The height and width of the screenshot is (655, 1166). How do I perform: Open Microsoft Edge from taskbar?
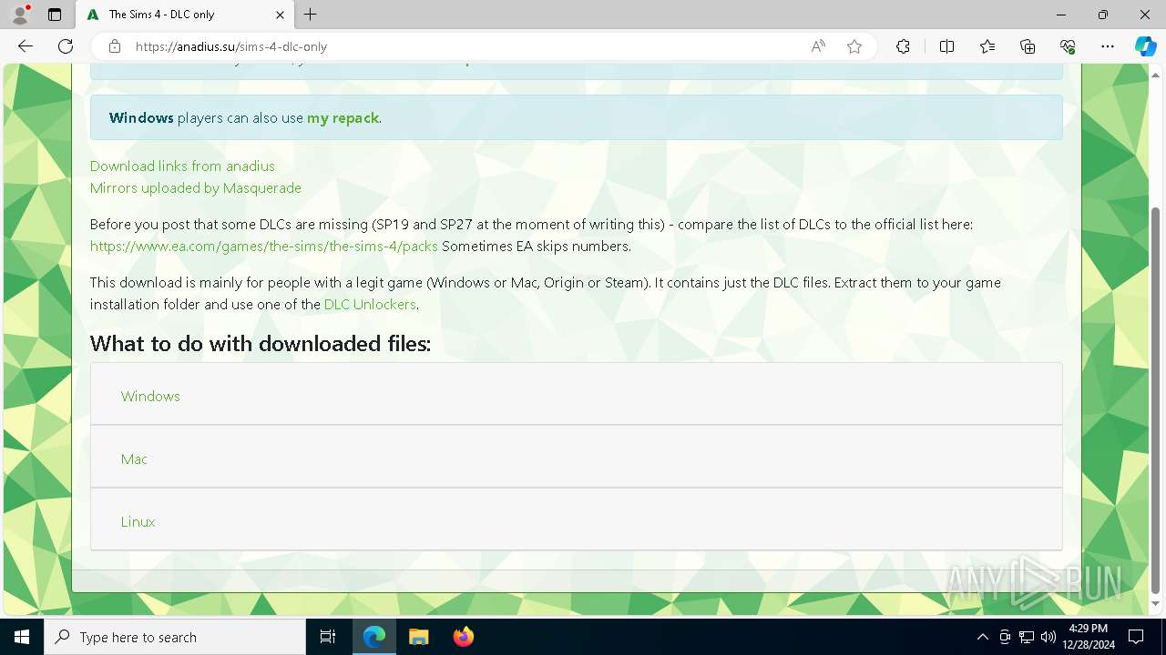(374, 637)
